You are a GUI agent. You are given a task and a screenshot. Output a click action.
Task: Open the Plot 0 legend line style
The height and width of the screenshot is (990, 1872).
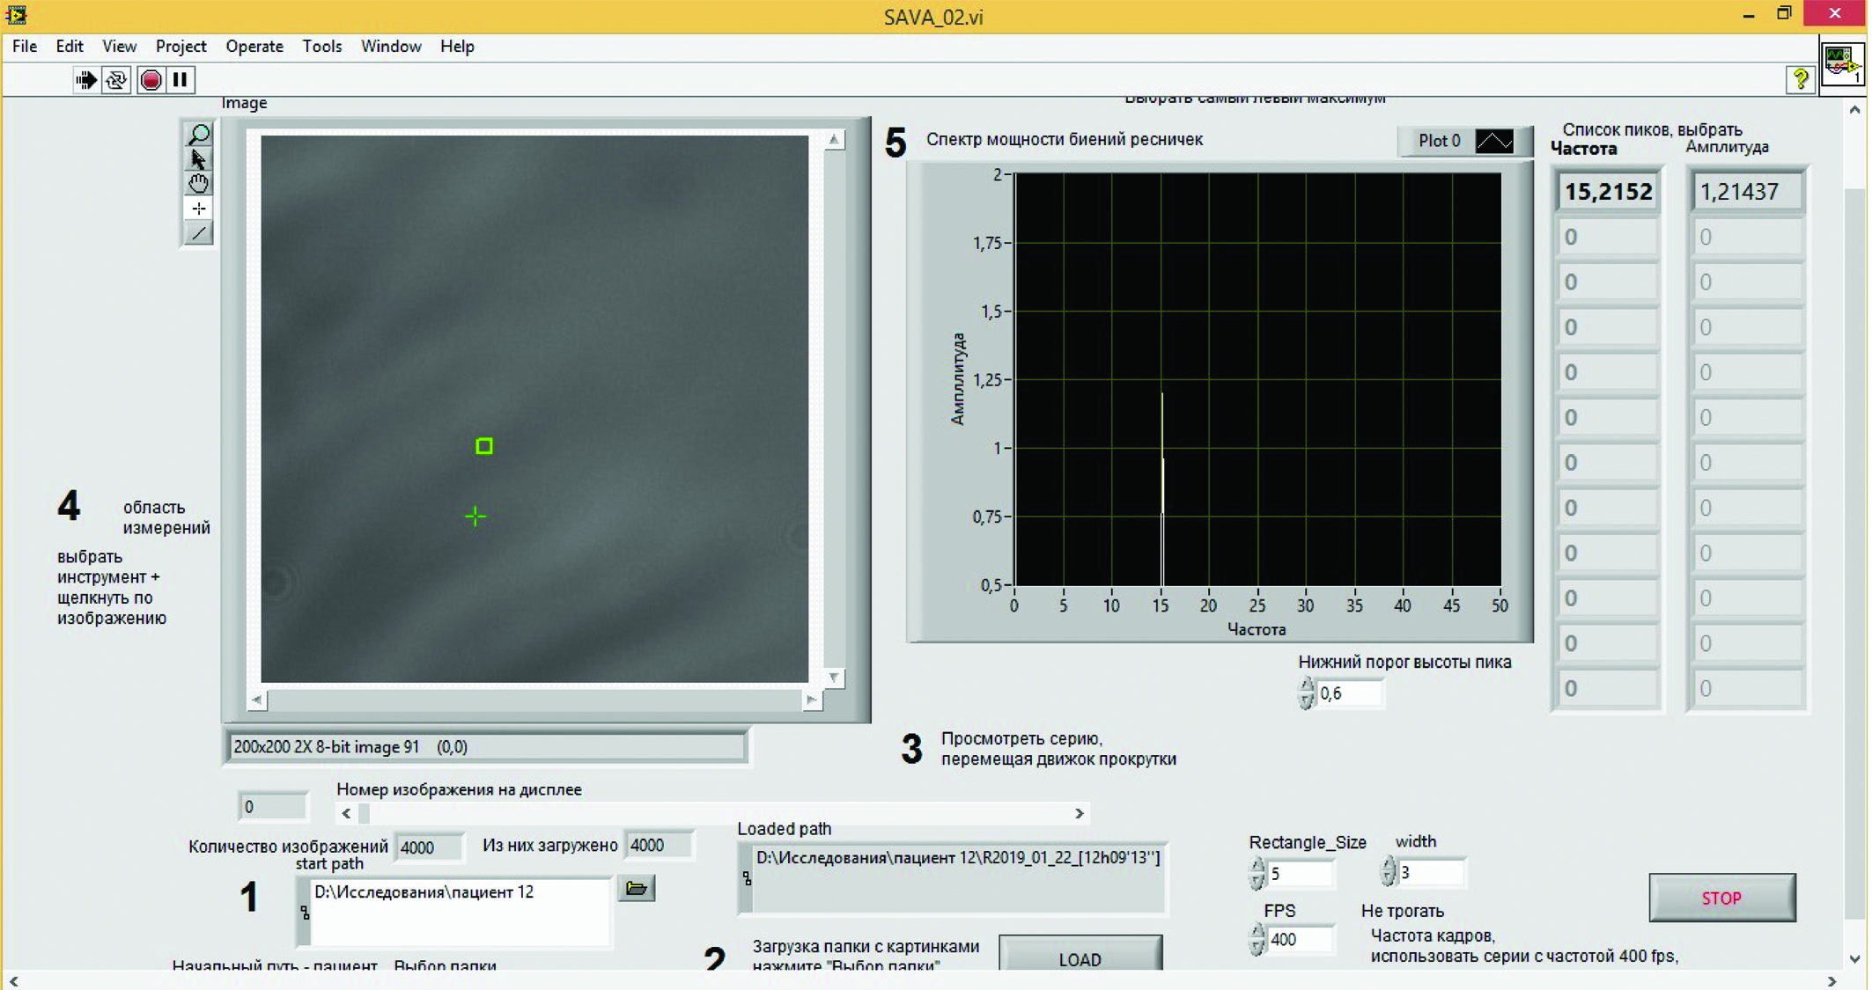[1494, 141]
